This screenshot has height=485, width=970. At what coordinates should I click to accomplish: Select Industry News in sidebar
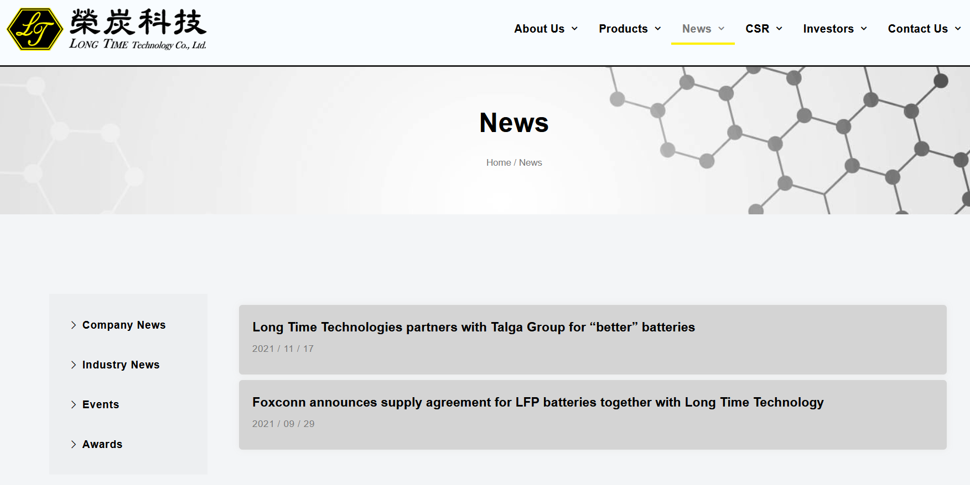[121, 365]
